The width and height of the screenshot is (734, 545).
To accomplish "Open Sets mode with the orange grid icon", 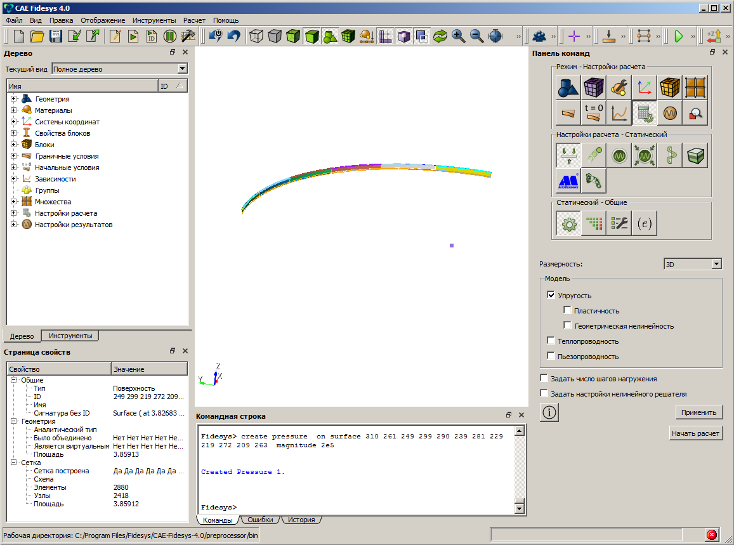I will coord(695,88).
